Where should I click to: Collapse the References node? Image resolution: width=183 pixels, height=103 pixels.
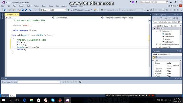coord(157,31)
